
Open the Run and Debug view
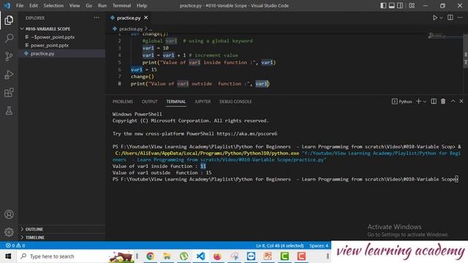click(9, 75)
